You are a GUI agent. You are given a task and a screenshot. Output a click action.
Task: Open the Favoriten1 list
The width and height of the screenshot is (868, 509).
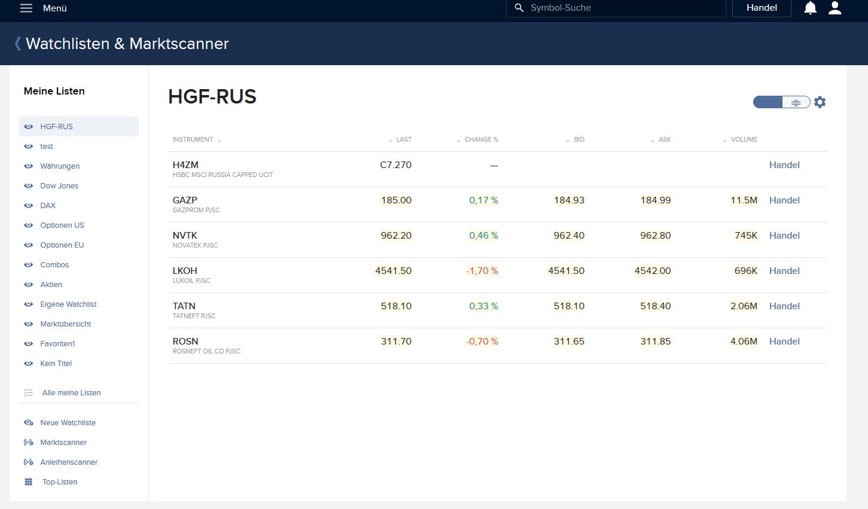[x=57, y=344]
